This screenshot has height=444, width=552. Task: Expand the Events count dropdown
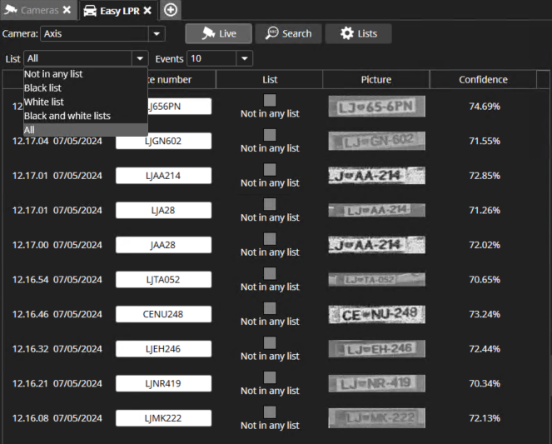point(244,59)
